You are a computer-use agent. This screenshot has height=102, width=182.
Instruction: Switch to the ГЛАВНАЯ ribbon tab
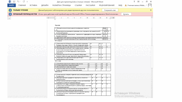click(22, 5)
